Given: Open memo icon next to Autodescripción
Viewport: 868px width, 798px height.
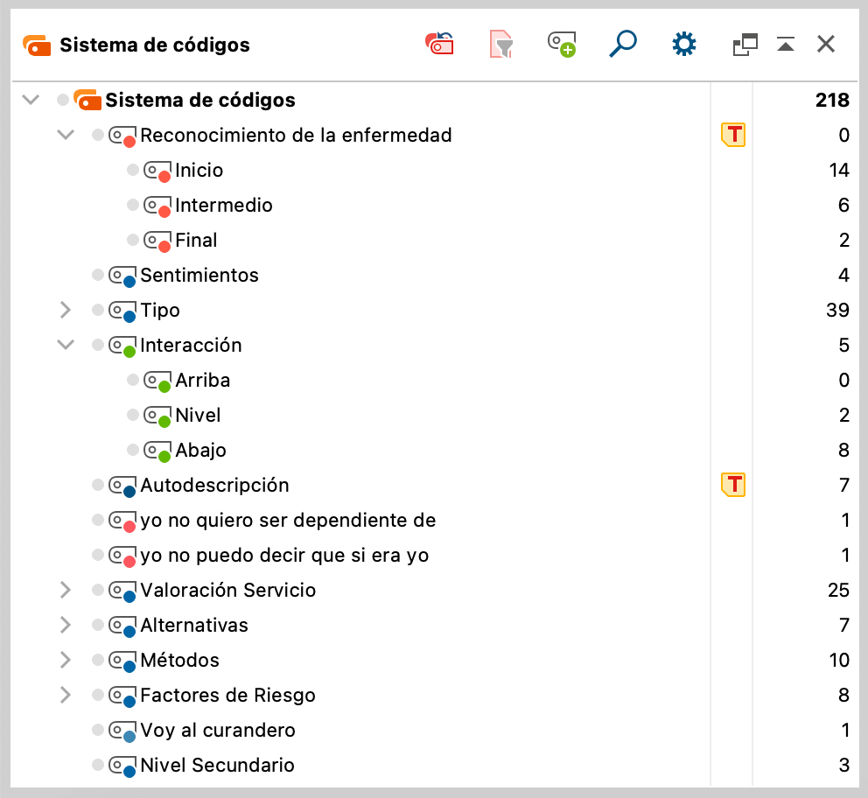Looking at the screenshot, I should click(x=732, y=485).
